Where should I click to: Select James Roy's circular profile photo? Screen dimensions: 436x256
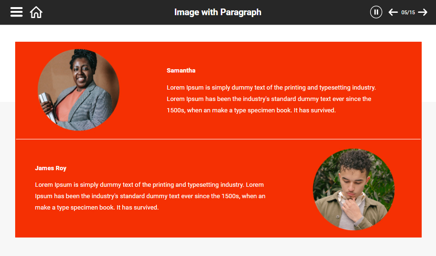tap(354, 190)
